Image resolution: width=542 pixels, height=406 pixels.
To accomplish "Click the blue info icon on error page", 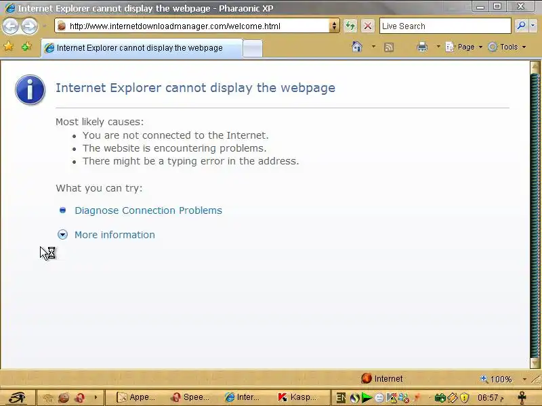I will (30, 89).
